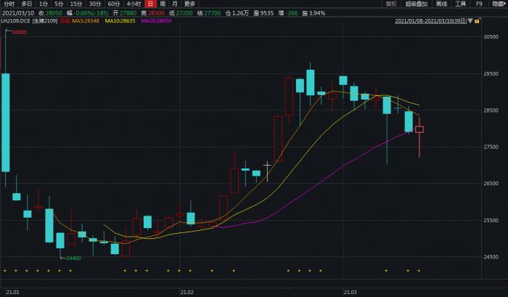Click the lock icon beside date range
This screenshot has width=508, height=297.
(x=478, y=22)
